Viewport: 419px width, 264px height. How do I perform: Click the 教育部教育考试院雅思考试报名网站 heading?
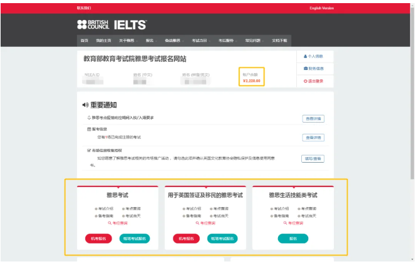click(x=135, y=59)
